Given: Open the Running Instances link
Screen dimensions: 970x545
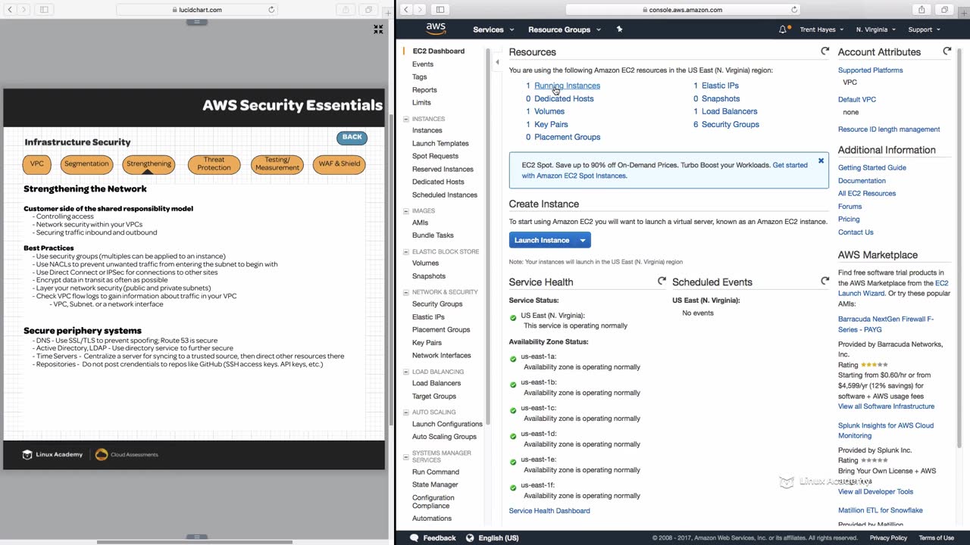Looking at the screenshot, I should point(567,86).
